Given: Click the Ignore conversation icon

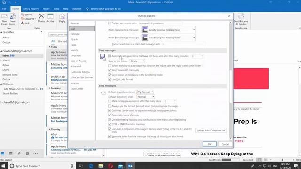Looking at the screenshot, I should 23,15.
